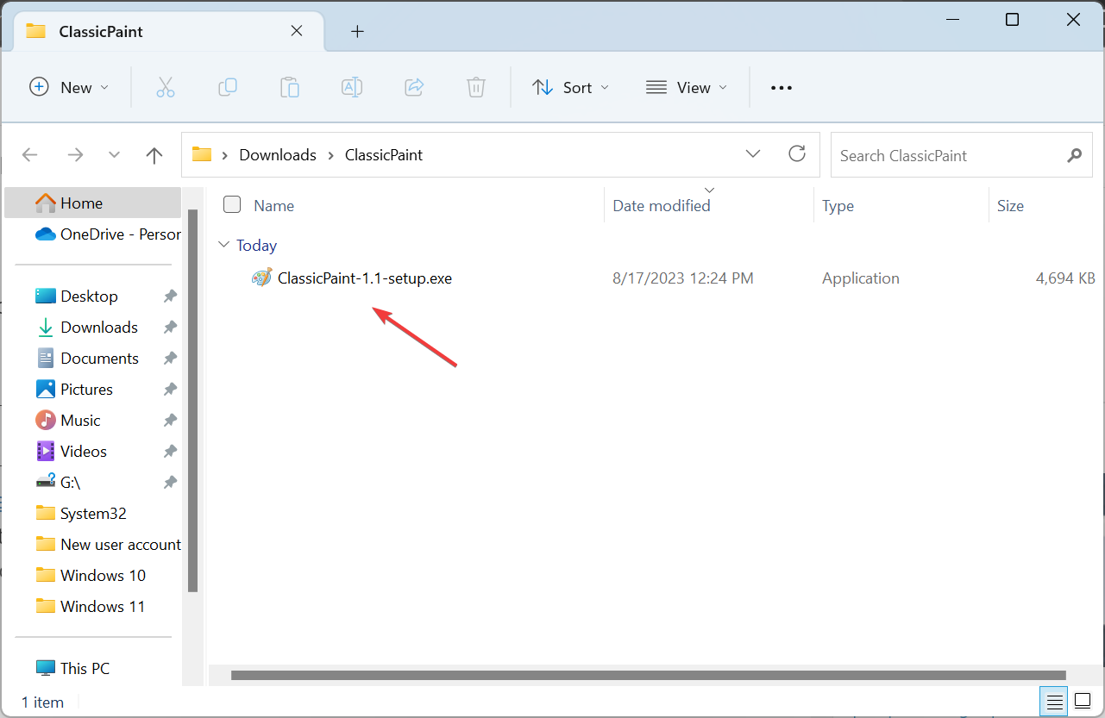This screenshot has height=718, width=1105.
Task: Click the Copy icon in toolbar
Action: click(x=228, y=87)
